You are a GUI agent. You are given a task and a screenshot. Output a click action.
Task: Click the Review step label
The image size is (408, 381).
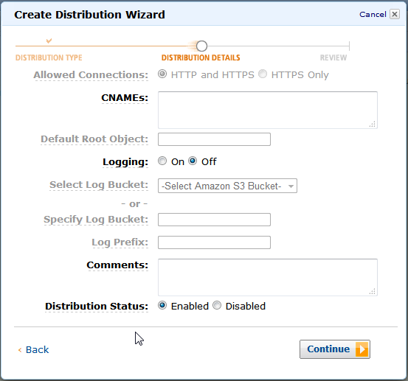click(x=333, y=57)
